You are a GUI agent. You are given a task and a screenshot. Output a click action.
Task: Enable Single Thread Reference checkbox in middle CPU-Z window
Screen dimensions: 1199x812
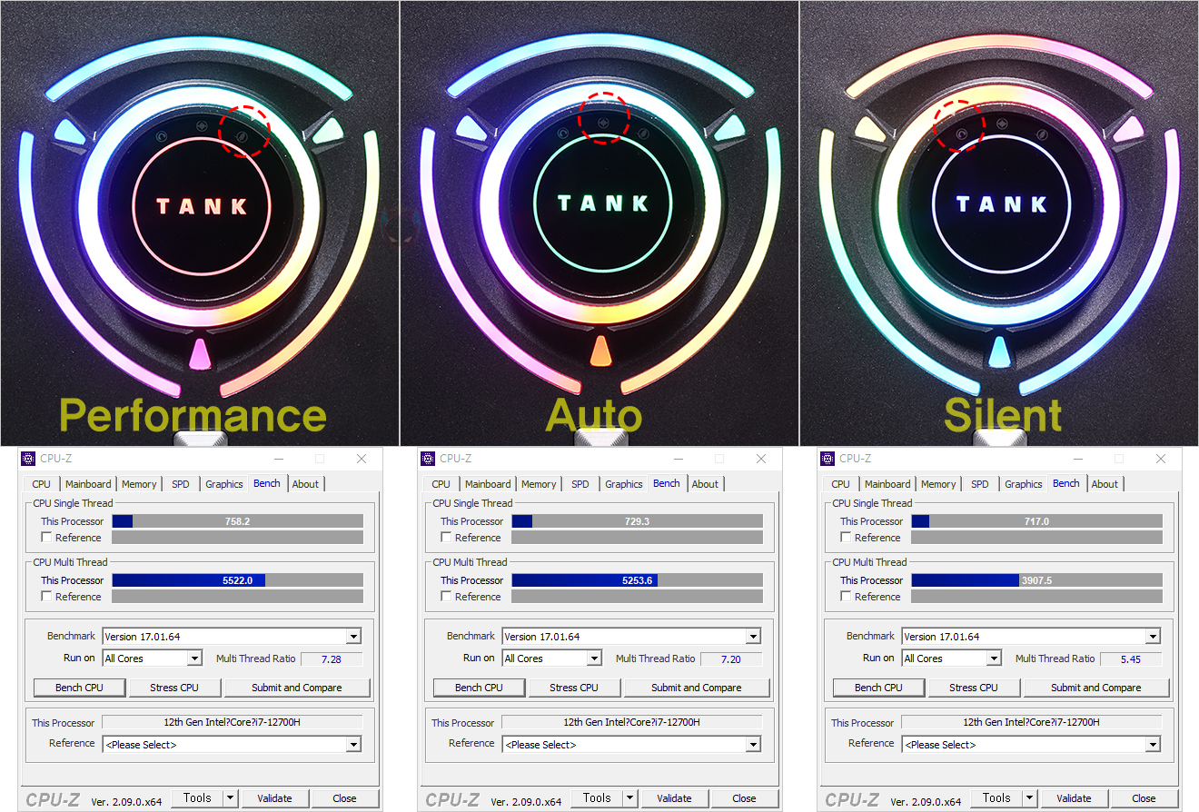(x=446, y=538)
